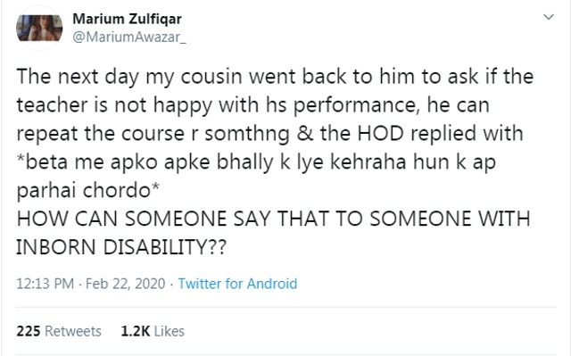
Task: Click the line "HOW CAN SOMEONE SAY THAT"
Action: tap(273, 219)
